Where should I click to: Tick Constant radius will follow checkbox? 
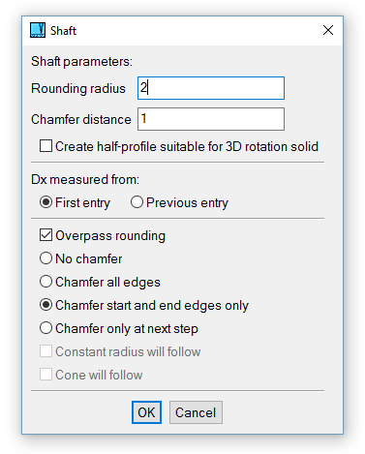(x=46, y=351)
